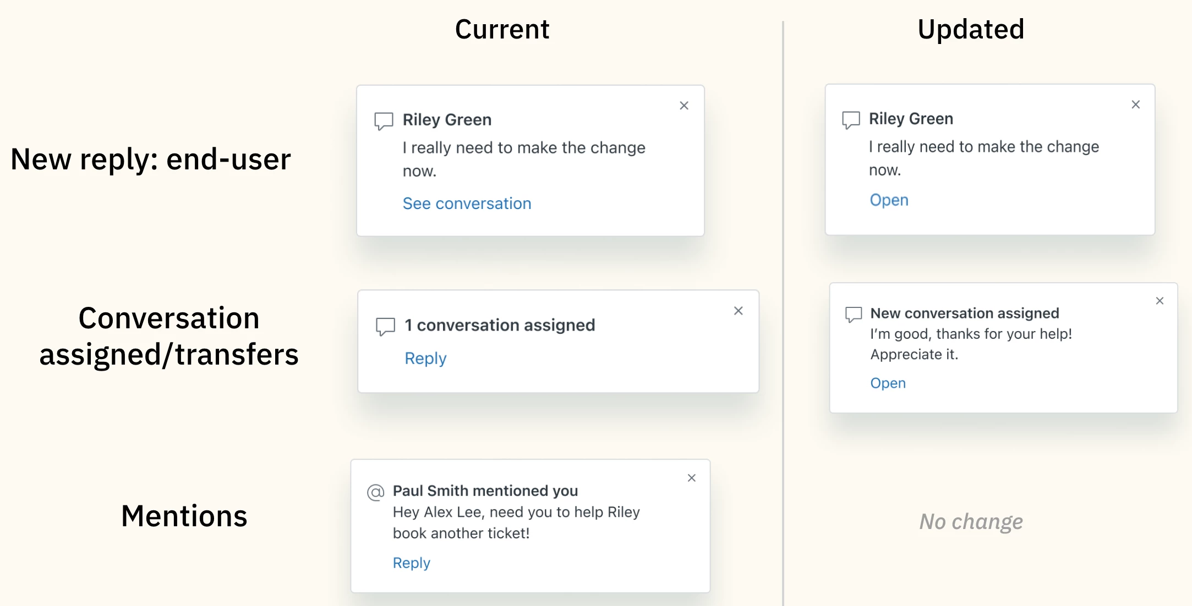Click Reply in Paul Smith mention
1192x606 pixels.
click(411, 563)
